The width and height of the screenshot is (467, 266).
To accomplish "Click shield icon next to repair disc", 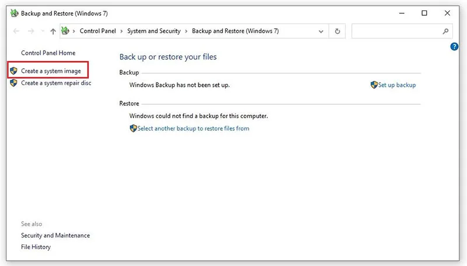I will pyautogui.click(x=13, y=83).
